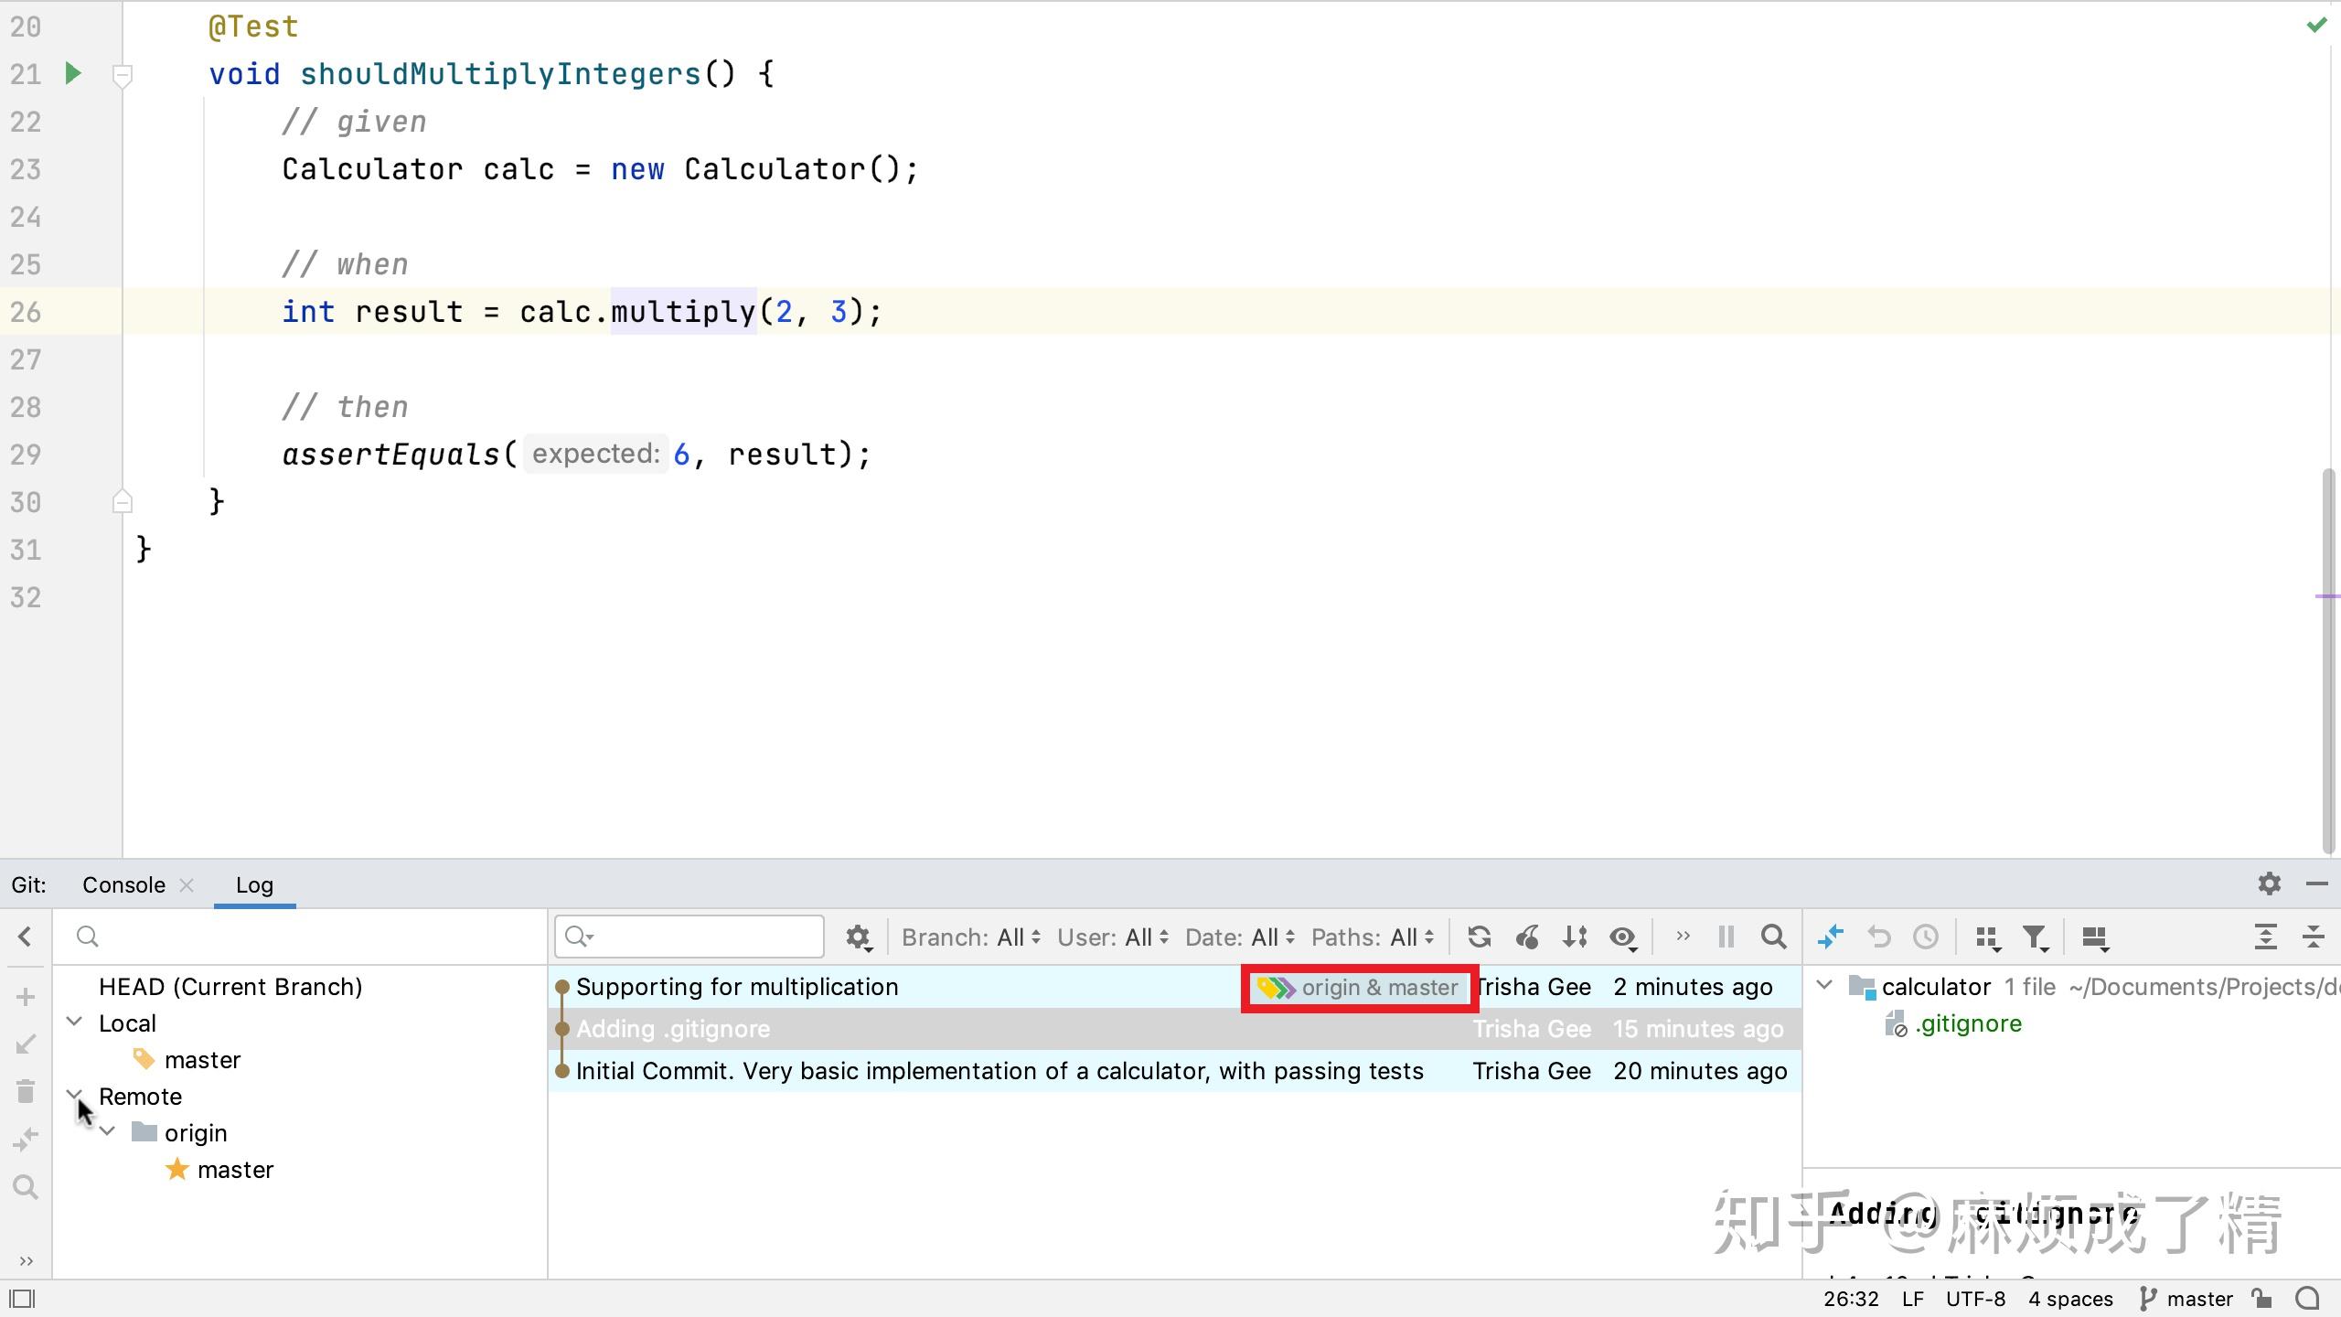2341x1317 pixels.
Task: Create a new branch with the plus icon
Action: tap(25, 997)
